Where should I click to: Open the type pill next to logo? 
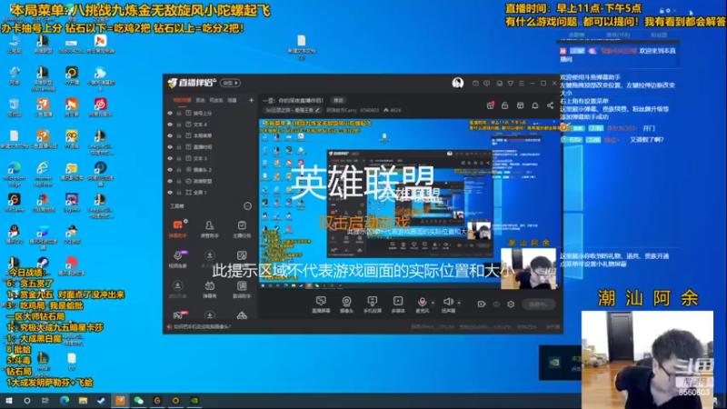[x=231, y=83]
